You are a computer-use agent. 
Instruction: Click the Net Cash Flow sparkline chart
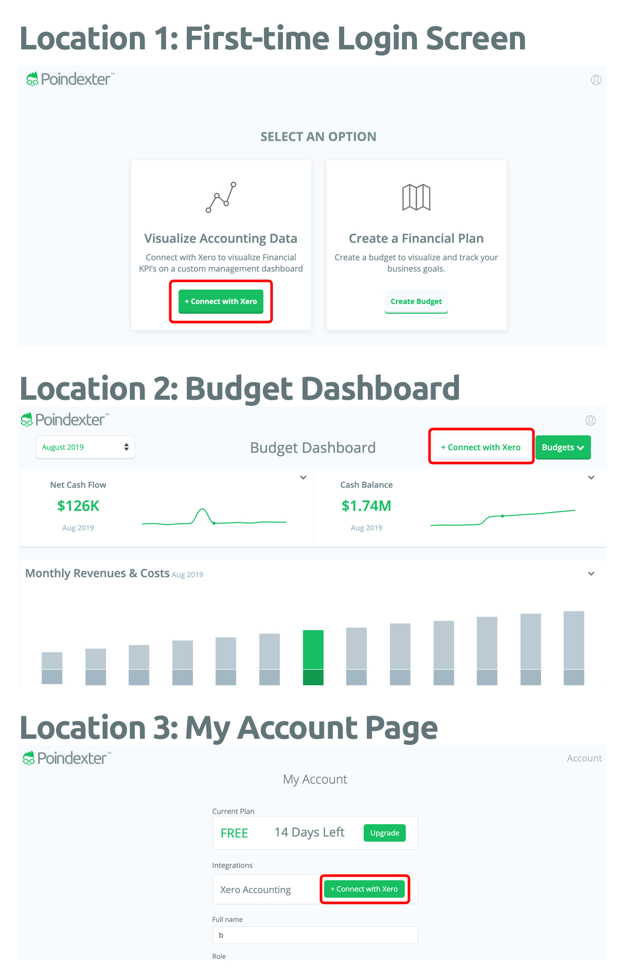214,517
